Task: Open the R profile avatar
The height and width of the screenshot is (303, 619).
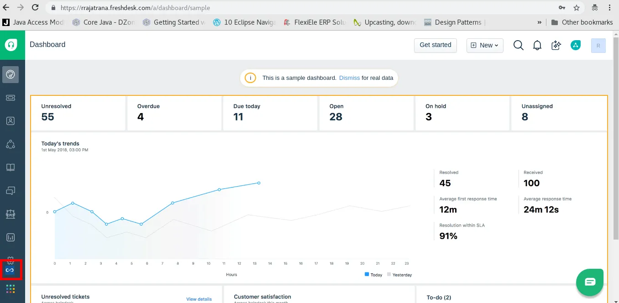Action: coord(598,46)
